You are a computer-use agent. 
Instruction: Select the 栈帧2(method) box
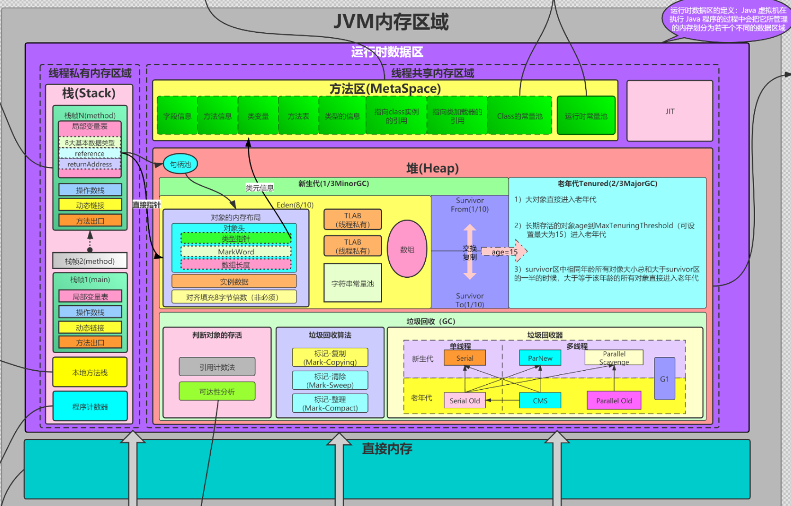click(x=90, y=261)
